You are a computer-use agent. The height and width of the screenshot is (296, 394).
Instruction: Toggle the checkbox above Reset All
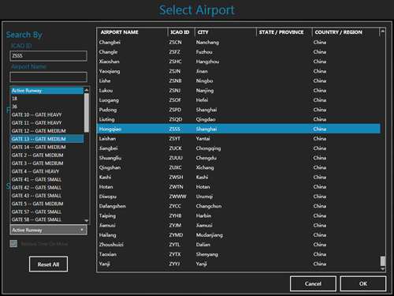click(x=13, y=244)
